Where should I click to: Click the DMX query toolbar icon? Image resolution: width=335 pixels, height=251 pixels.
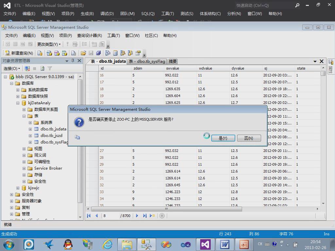tap(57, 53)
